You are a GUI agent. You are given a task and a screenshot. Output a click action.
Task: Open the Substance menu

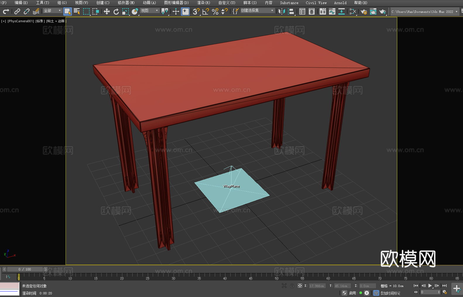coord(289,3)
